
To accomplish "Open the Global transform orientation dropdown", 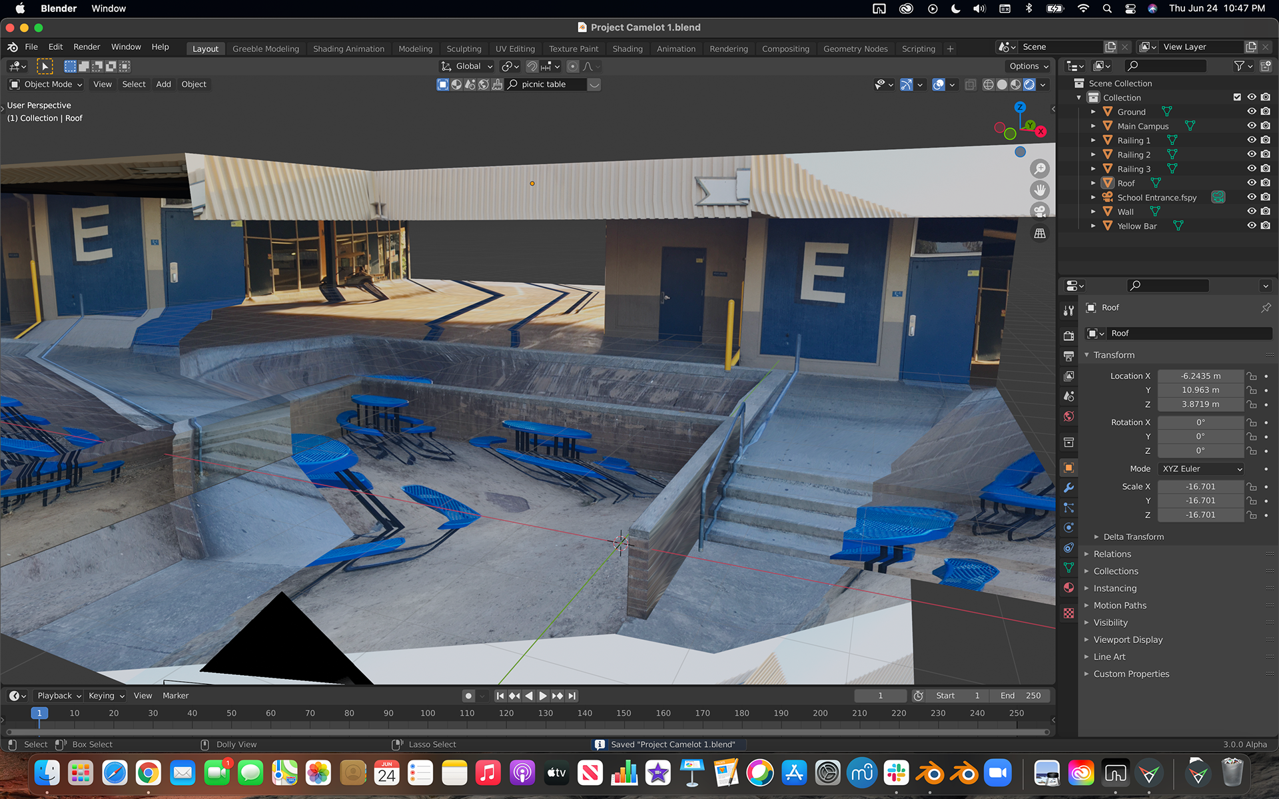I will click(466, 66).
